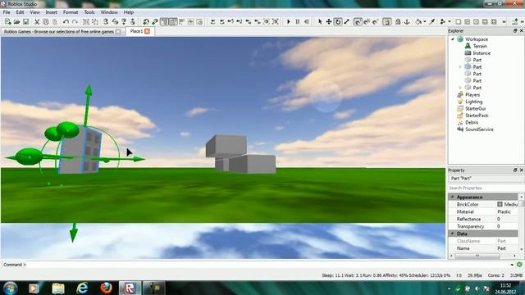Pick the Move four-arrow tool
The width and height of the screenshot is (525, 295).
pyautogui.click(x=329, y=22)
